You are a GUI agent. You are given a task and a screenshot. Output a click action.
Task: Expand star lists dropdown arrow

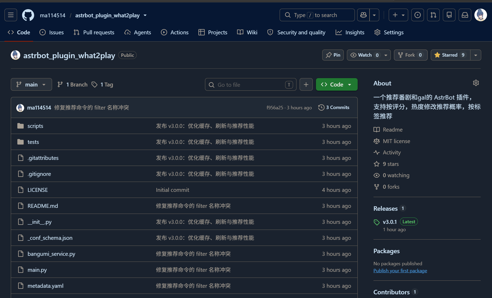tap(476, 55)
